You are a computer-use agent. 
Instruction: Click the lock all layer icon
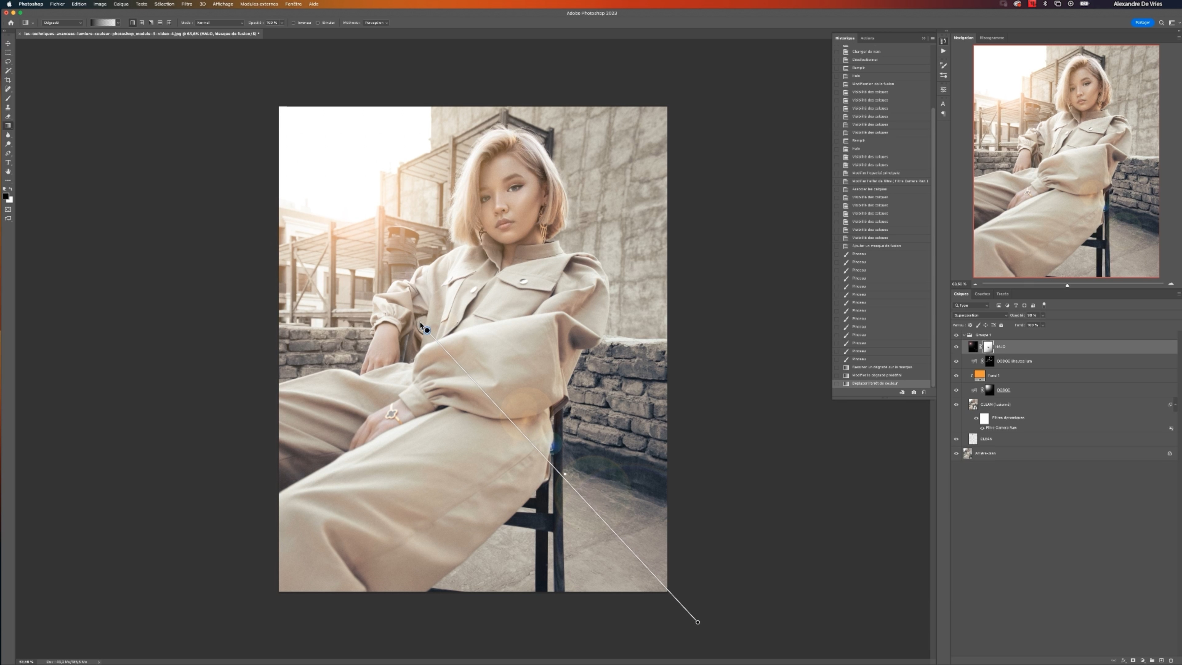1001,325
